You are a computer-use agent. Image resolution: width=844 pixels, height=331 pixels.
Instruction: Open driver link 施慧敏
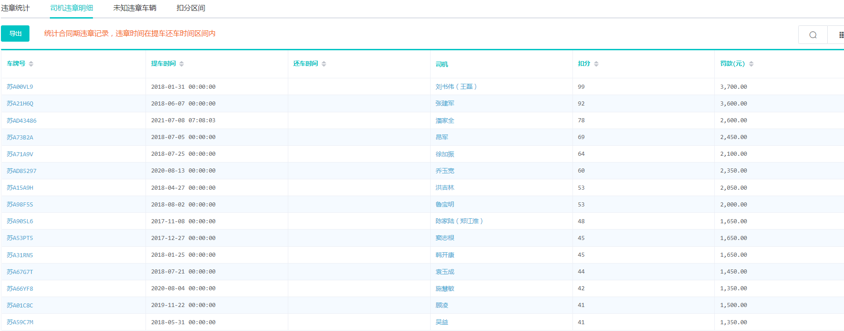445,288
